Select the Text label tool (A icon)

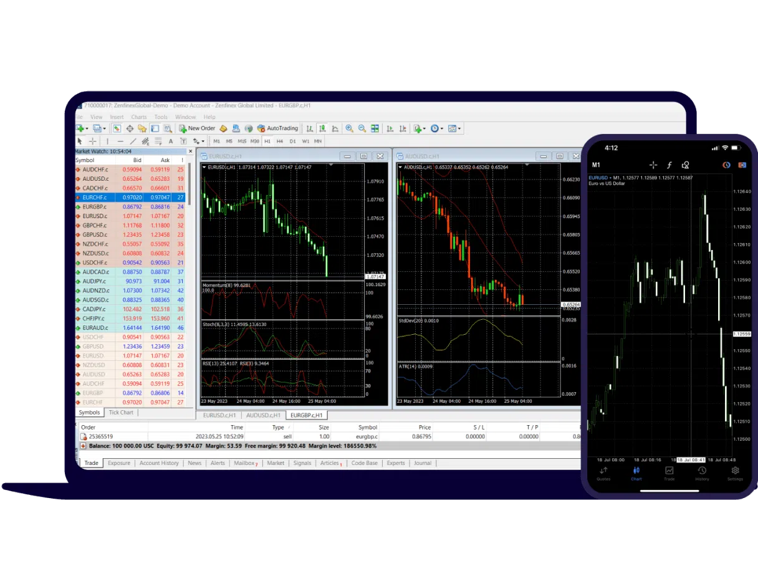click(171, 141)
